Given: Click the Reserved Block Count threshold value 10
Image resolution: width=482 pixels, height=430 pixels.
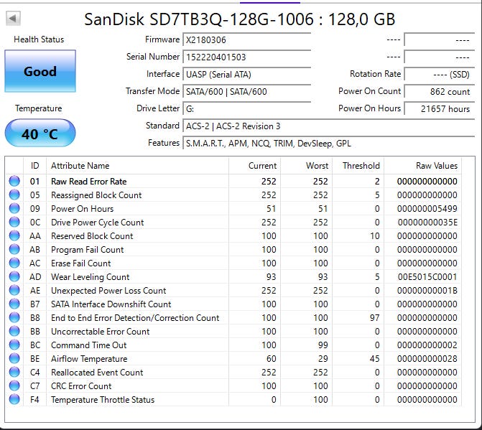Looking at the screenshot, I should (x=375, y=236).
